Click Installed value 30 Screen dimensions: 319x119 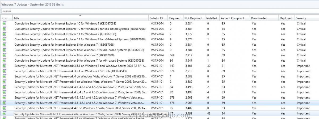pos(209,66)
